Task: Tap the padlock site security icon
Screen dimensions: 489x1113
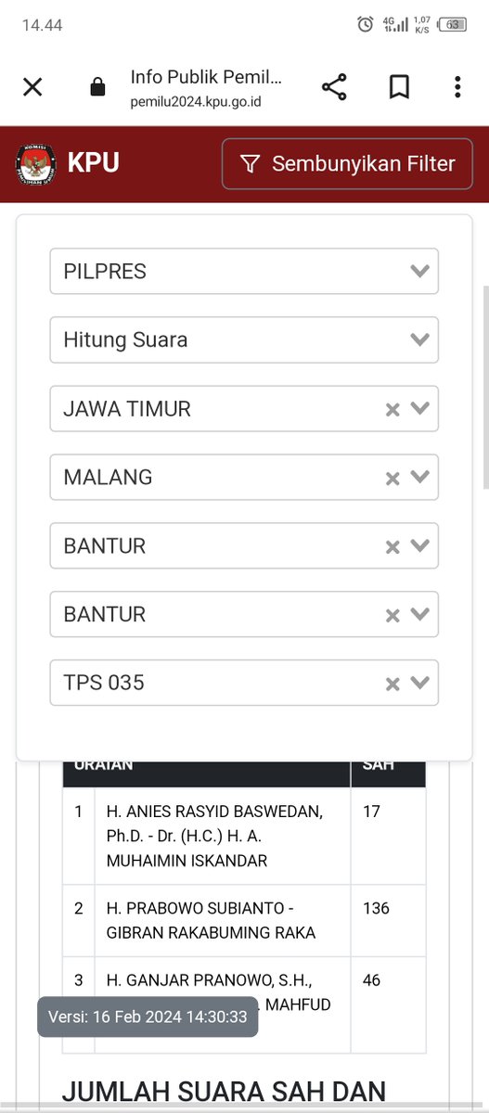Action: pos(97,88)
